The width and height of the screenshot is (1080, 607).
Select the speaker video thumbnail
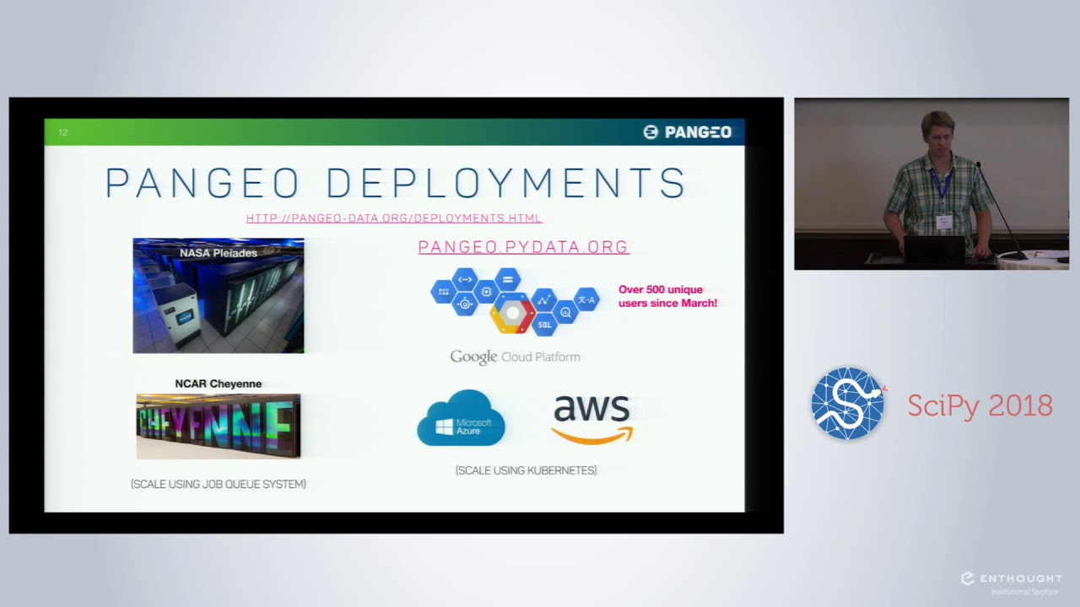[x=931, y=184]
